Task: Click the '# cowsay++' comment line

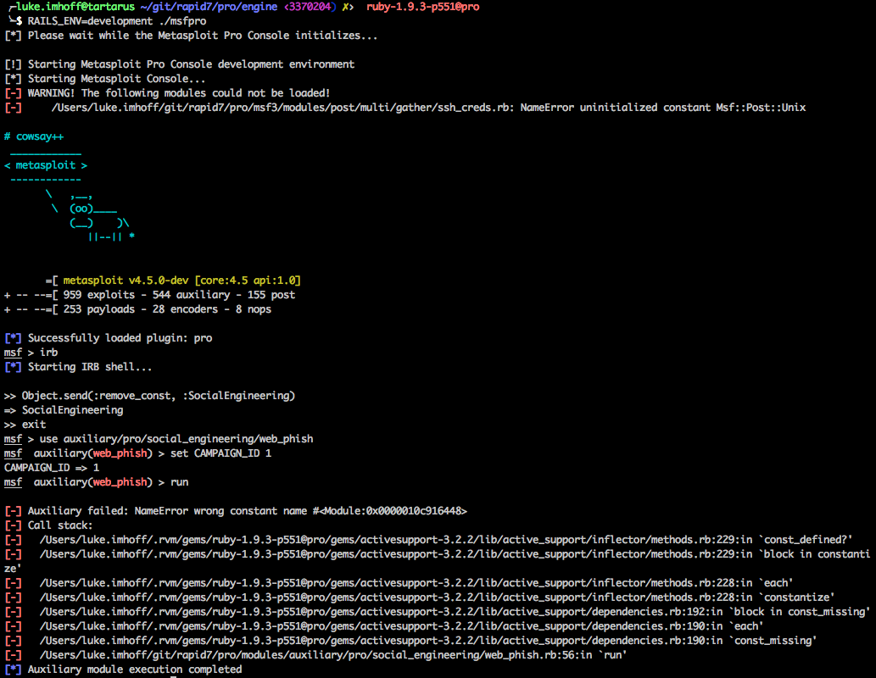Action: click(x=34, y=136)
